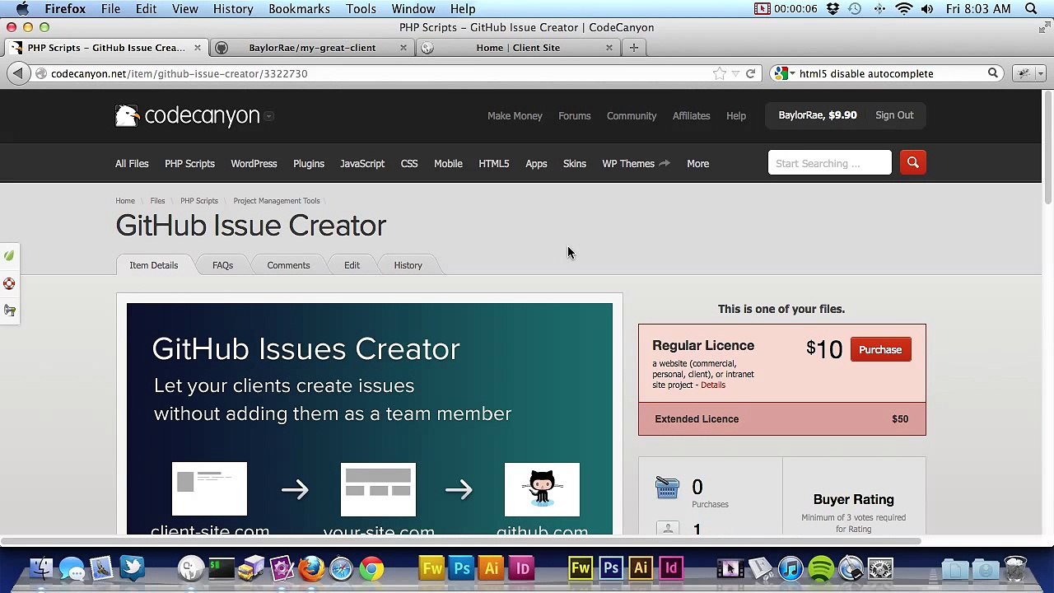The height and width of the screenshot is (593, 1054).
Task: Click the codecanyon logo
Action: 187,115
